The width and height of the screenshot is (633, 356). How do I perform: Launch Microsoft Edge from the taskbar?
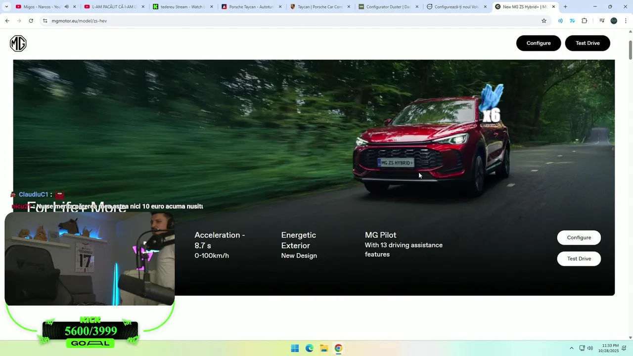pyautogui.click(x=309, y=348)
